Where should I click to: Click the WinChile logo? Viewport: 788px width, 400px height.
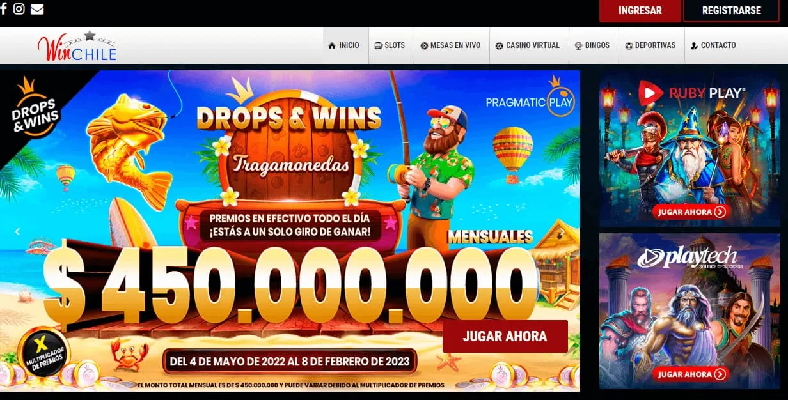point(77,46)
